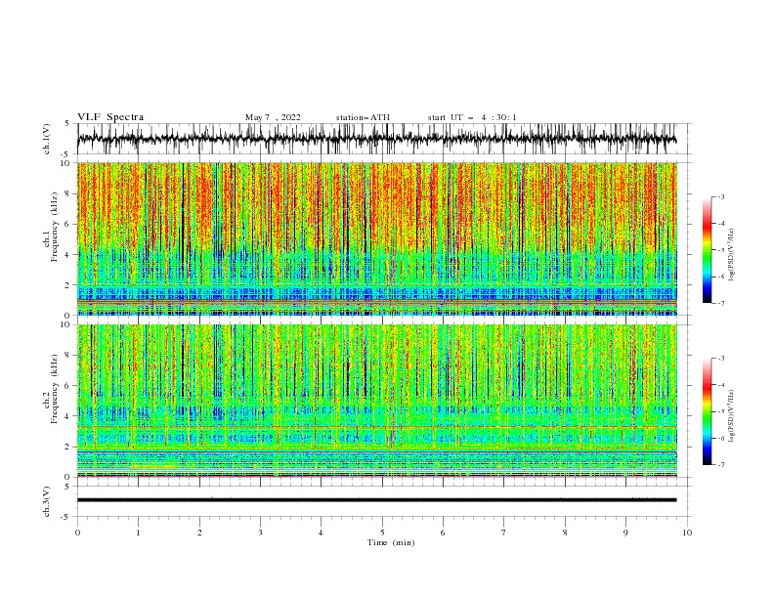Click the "-7" tick on ch.2 colour bar
Screen dimensions: 774x598
[720, 464]
